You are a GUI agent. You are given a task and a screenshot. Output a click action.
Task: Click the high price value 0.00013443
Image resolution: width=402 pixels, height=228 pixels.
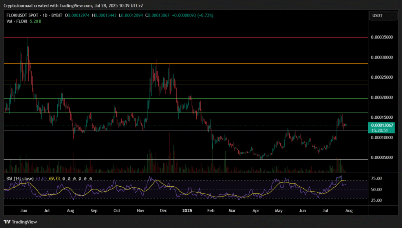[106, 15]
